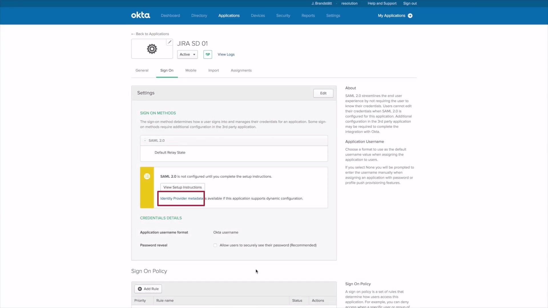Click the yellow SAML notice list icon
548x308 pixels.
tap(147, 176)
